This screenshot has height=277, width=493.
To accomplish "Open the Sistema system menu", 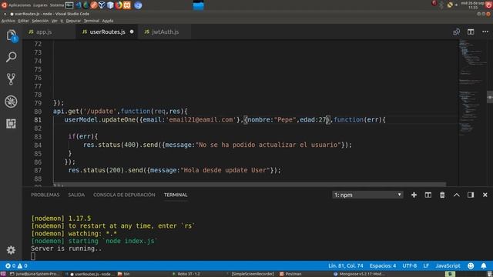I will 56,5.
